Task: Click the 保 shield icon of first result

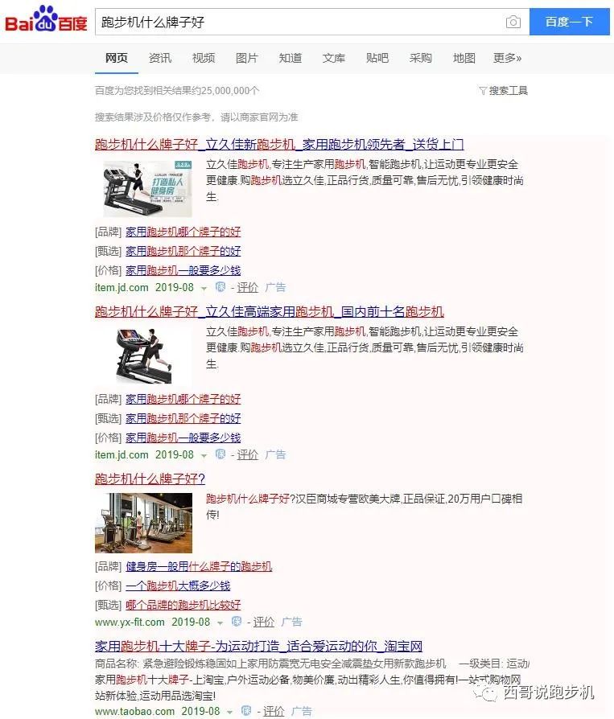Action: pyautogui.click(x=220, y=287)
